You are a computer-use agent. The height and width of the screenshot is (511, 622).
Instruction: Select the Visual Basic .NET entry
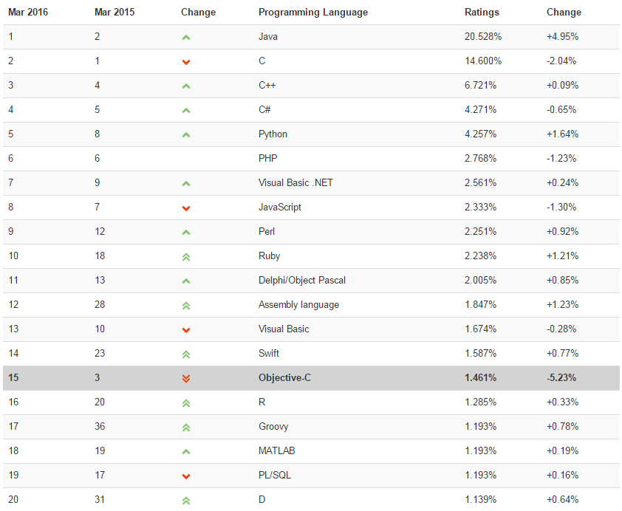[295, 182]
